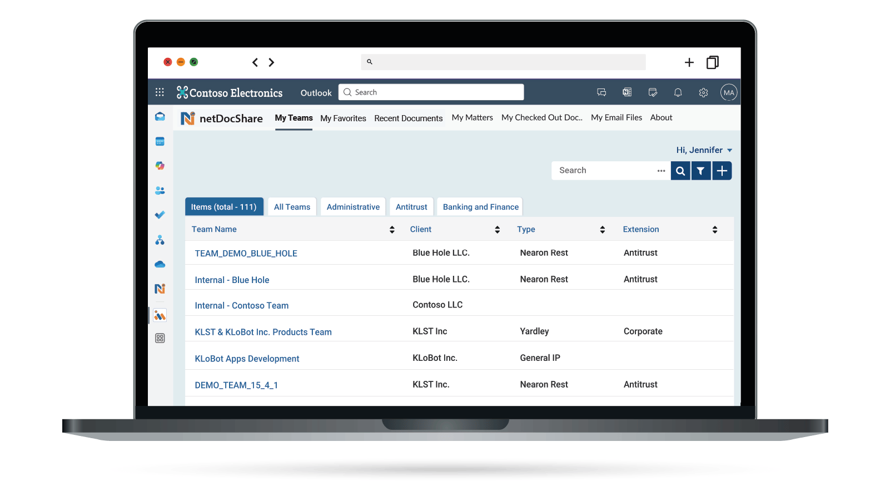Select the Banking and Finance tab
This screenshot has width=890, height=501.
point(480,207)
